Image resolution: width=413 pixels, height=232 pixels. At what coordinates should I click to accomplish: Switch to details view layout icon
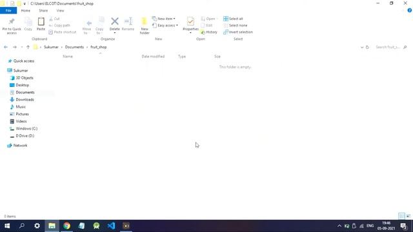[401, 216]
